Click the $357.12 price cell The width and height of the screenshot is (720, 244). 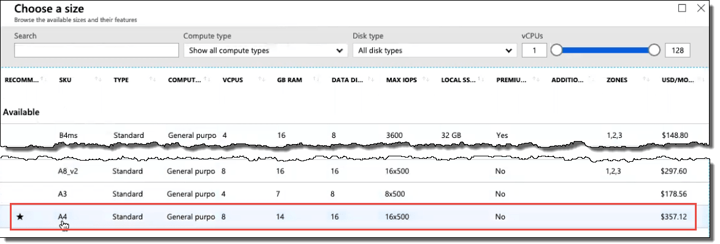coord(673,216)
